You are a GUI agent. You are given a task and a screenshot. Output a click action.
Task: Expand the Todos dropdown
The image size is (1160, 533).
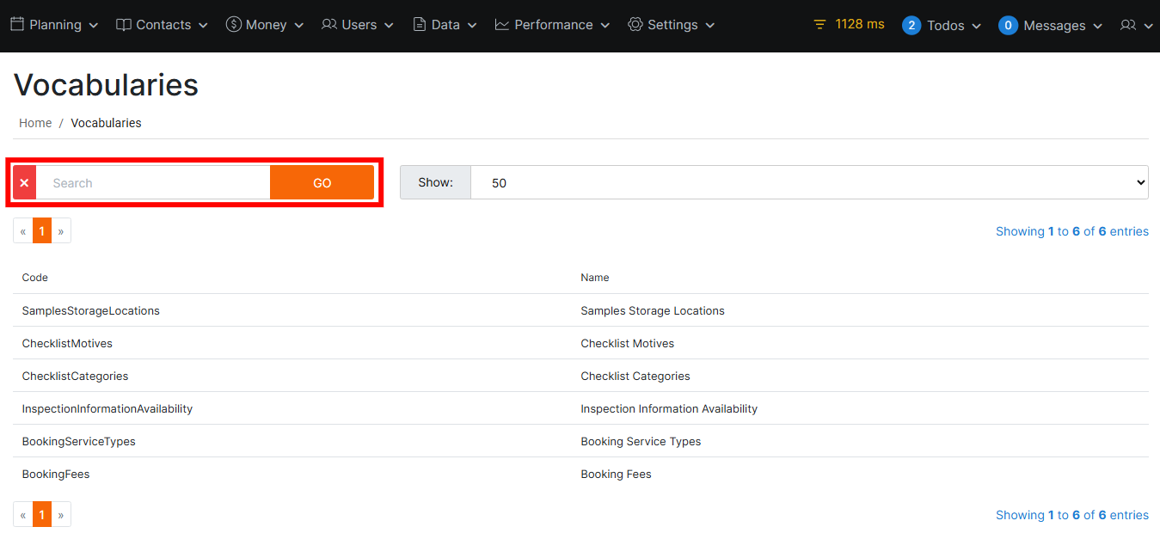(942, 26)
